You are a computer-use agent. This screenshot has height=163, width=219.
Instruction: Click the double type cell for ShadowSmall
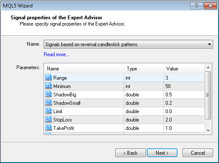pyautogui.click(x=144, y=103)
